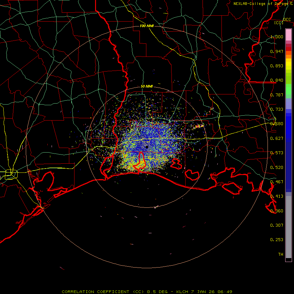Click the 0.893 color scale value
The height and width of the screenshot is (294, 294).
click(277, 66)
